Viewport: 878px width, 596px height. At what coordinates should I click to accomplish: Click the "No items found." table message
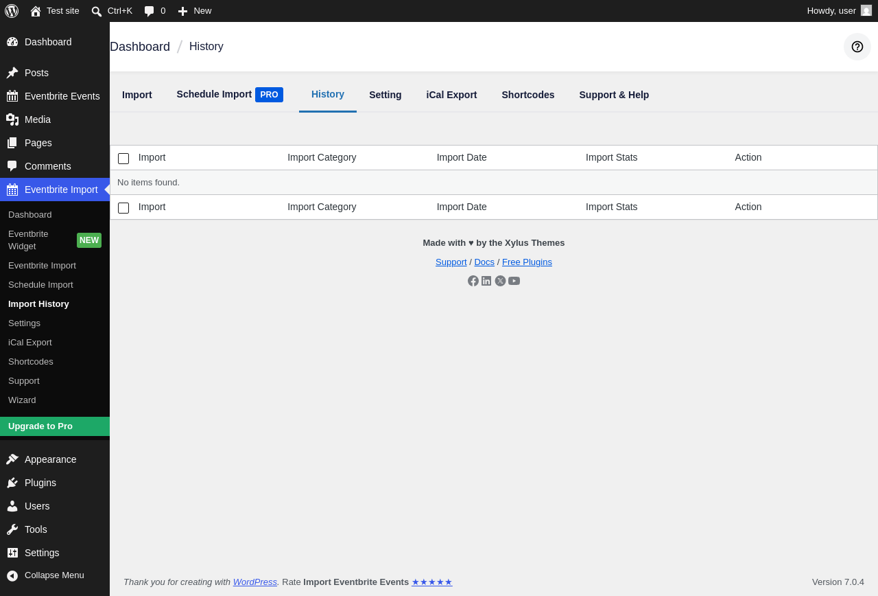coord(148,183)
